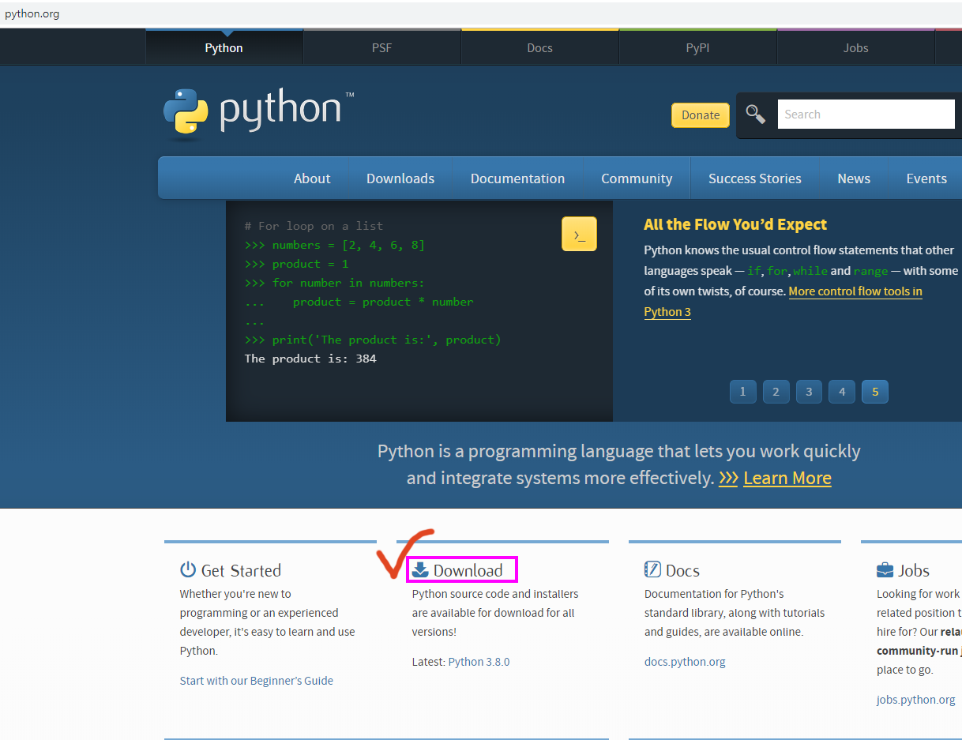Show slide 1 of the code carousel
This screenshot has height=740, width=962.
(x=742, y=392)
